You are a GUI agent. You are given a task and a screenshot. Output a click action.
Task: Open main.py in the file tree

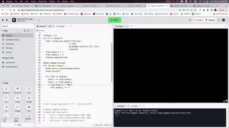click(x=17, y=36)
